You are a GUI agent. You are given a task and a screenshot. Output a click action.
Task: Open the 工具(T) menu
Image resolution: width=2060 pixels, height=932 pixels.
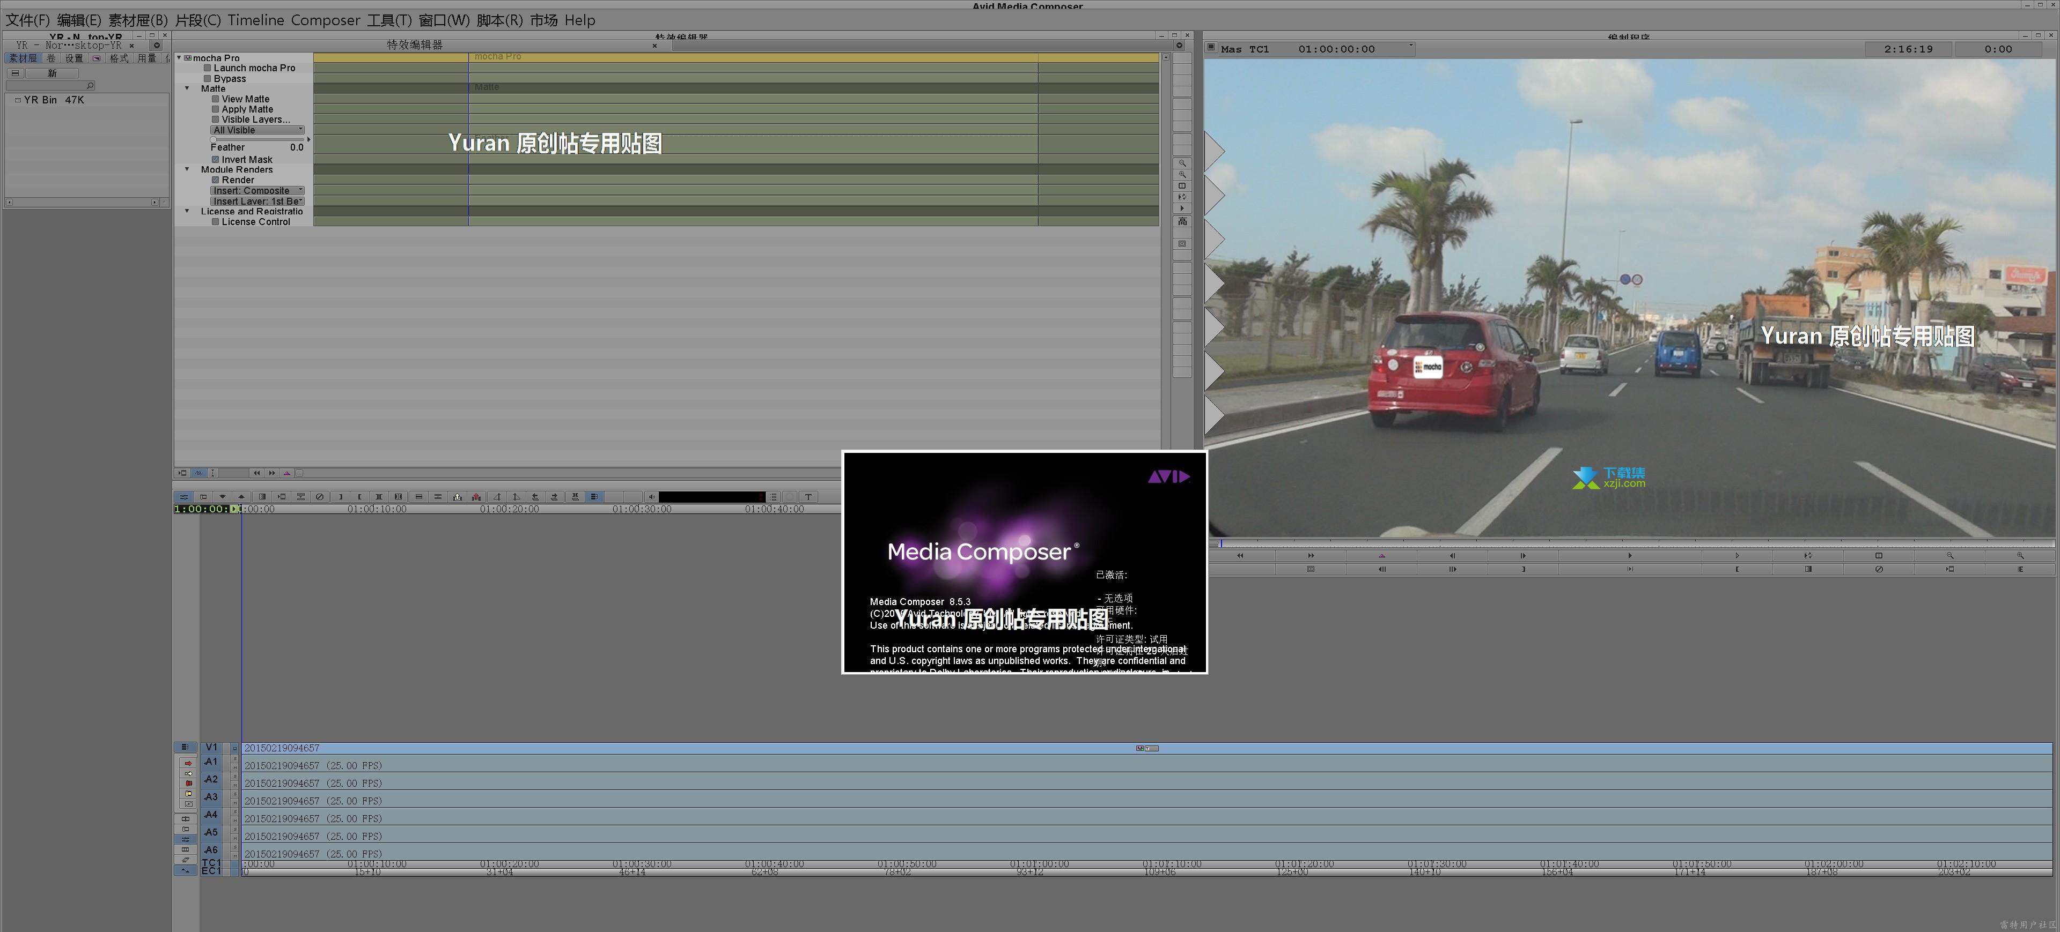tap(389, 20)
